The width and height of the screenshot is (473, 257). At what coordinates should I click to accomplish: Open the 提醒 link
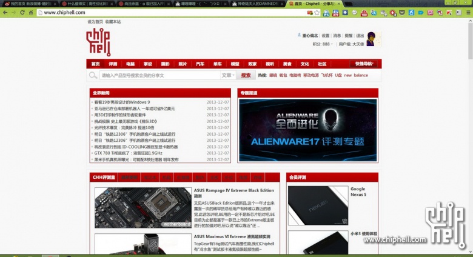tap(349, 36)
